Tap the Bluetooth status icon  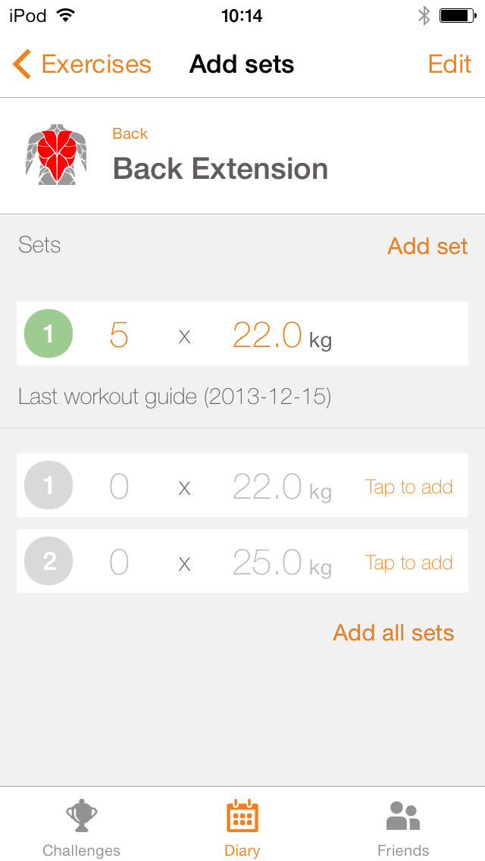[424, 15]
